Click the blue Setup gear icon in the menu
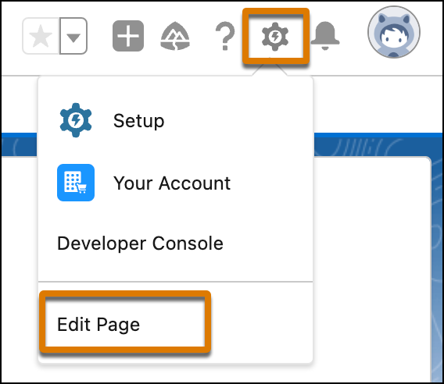 click(76, 120)
